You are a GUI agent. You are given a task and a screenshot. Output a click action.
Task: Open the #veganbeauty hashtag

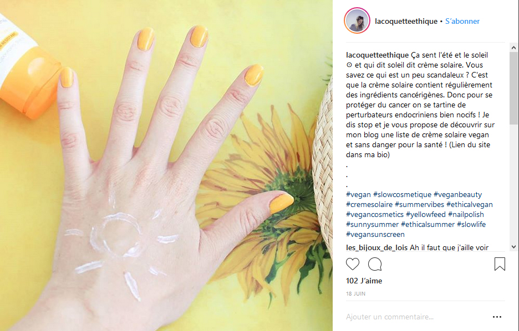(x=457, y=195)
